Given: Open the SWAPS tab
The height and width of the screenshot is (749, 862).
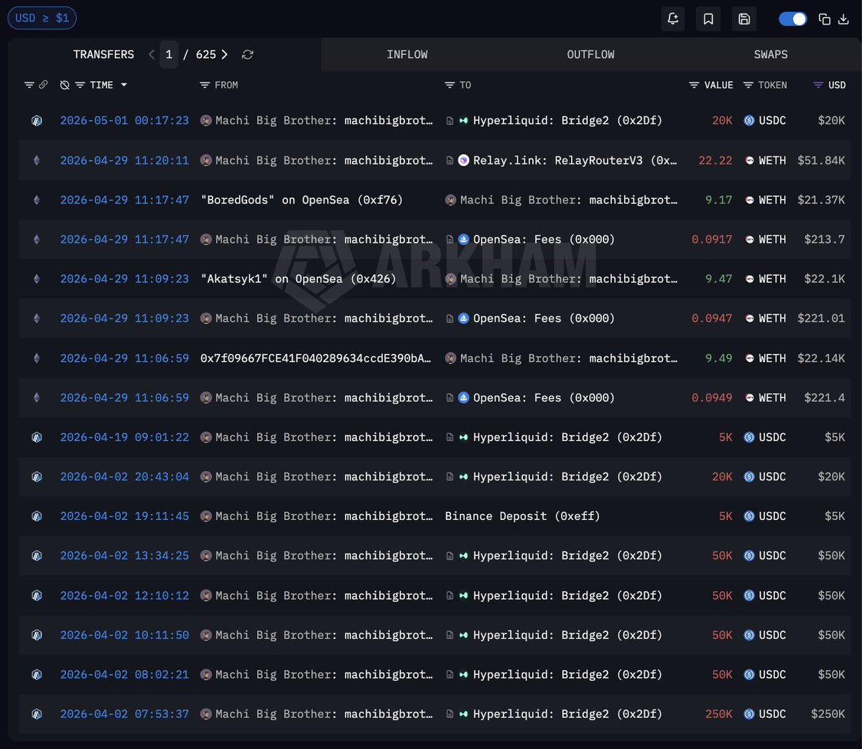Looking at the screenshot, I should pos(771,55).
